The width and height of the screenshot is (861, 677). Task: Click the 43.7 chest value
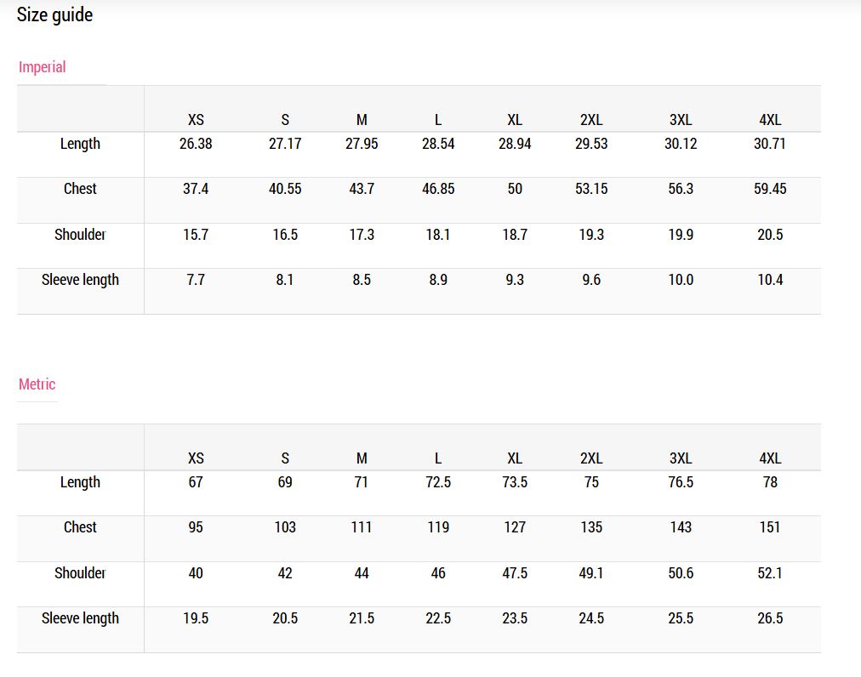click(x=362, y=189)
